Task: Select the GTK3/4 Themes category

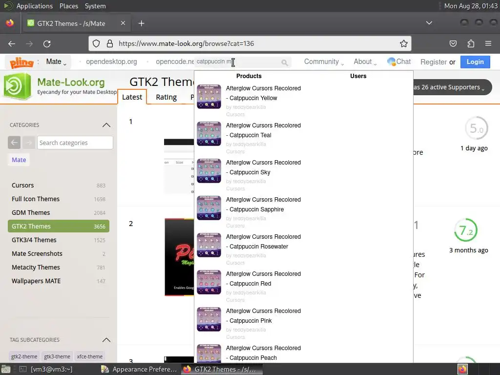Action: coord(59,240)
